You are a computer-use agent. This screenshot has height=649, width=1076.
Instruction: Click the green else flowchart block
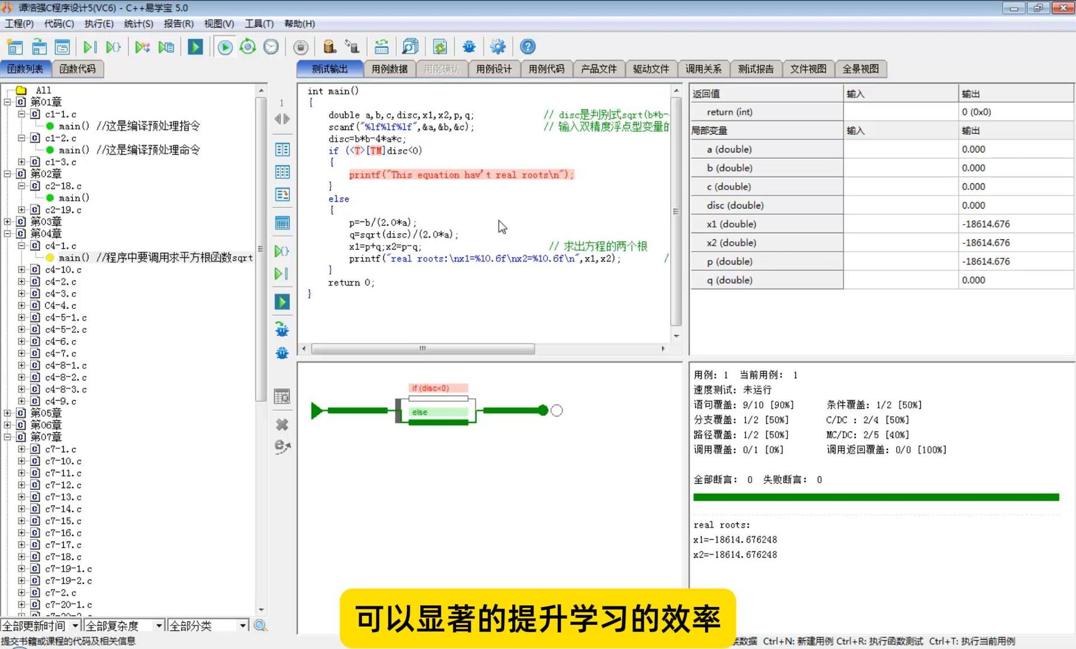tap(438, 412)
